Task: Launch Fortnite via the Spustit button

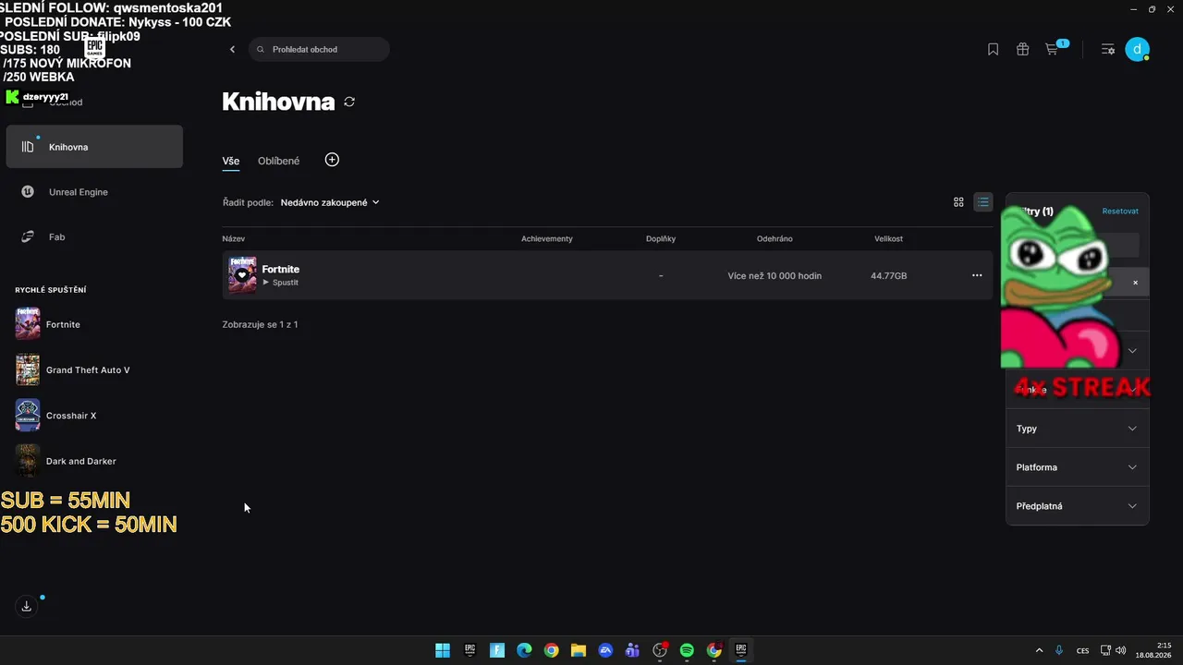Action: (x=281, y=283)
